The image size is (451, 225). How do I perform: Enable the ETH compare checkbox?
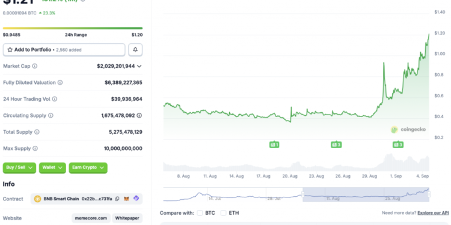point(223,213)
